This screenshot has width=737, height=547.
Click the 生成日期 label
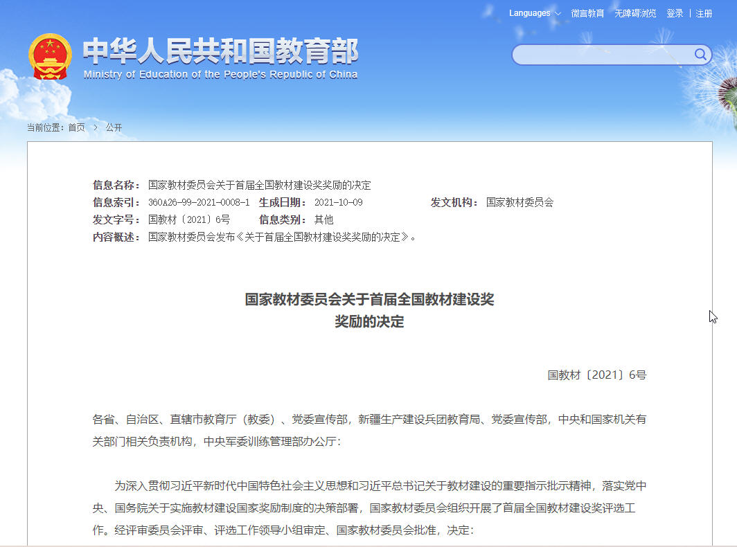click(283, 203)
